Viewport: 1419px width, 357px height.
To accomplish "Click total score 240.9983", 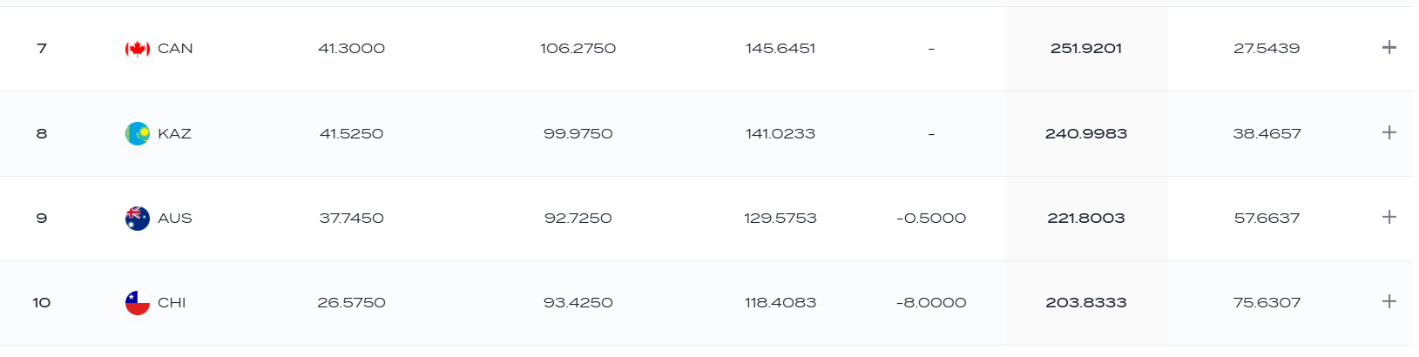I will click(1086, 134).
